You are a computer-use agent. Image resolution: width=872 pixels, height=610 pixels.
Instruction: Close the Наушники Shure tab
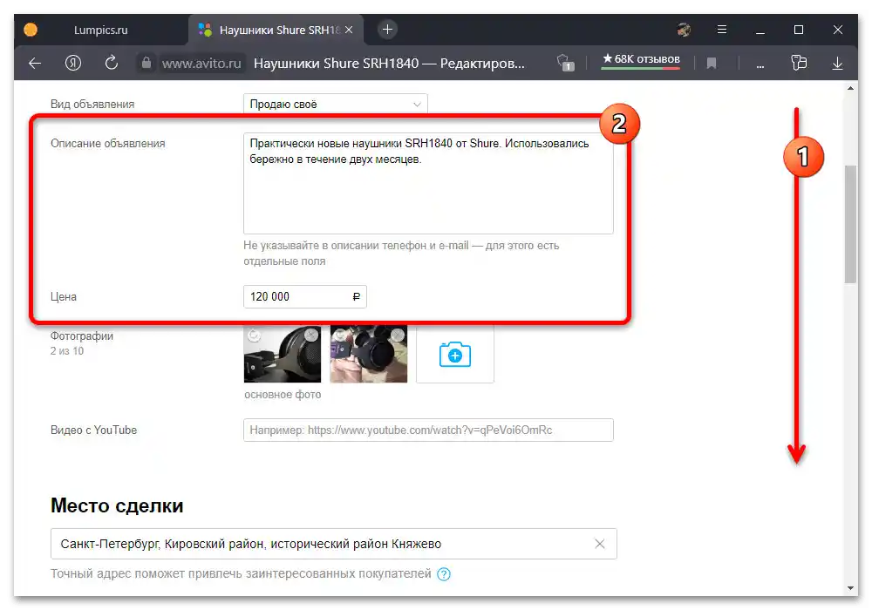(x=349, y=30)
